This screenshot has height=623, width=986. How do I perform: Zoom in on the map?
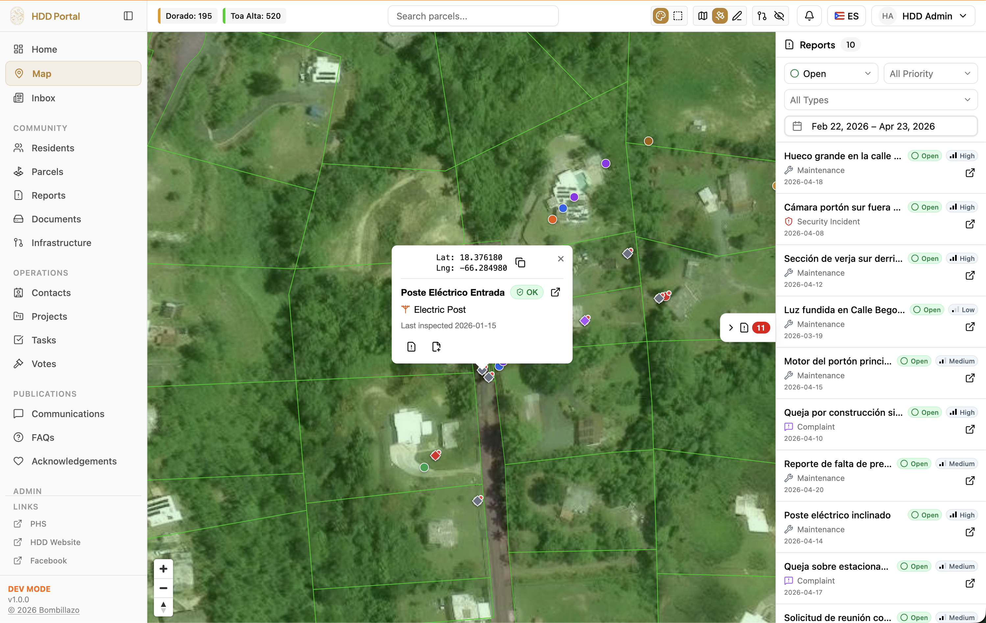pyautogui.click(x=163, y=568)
